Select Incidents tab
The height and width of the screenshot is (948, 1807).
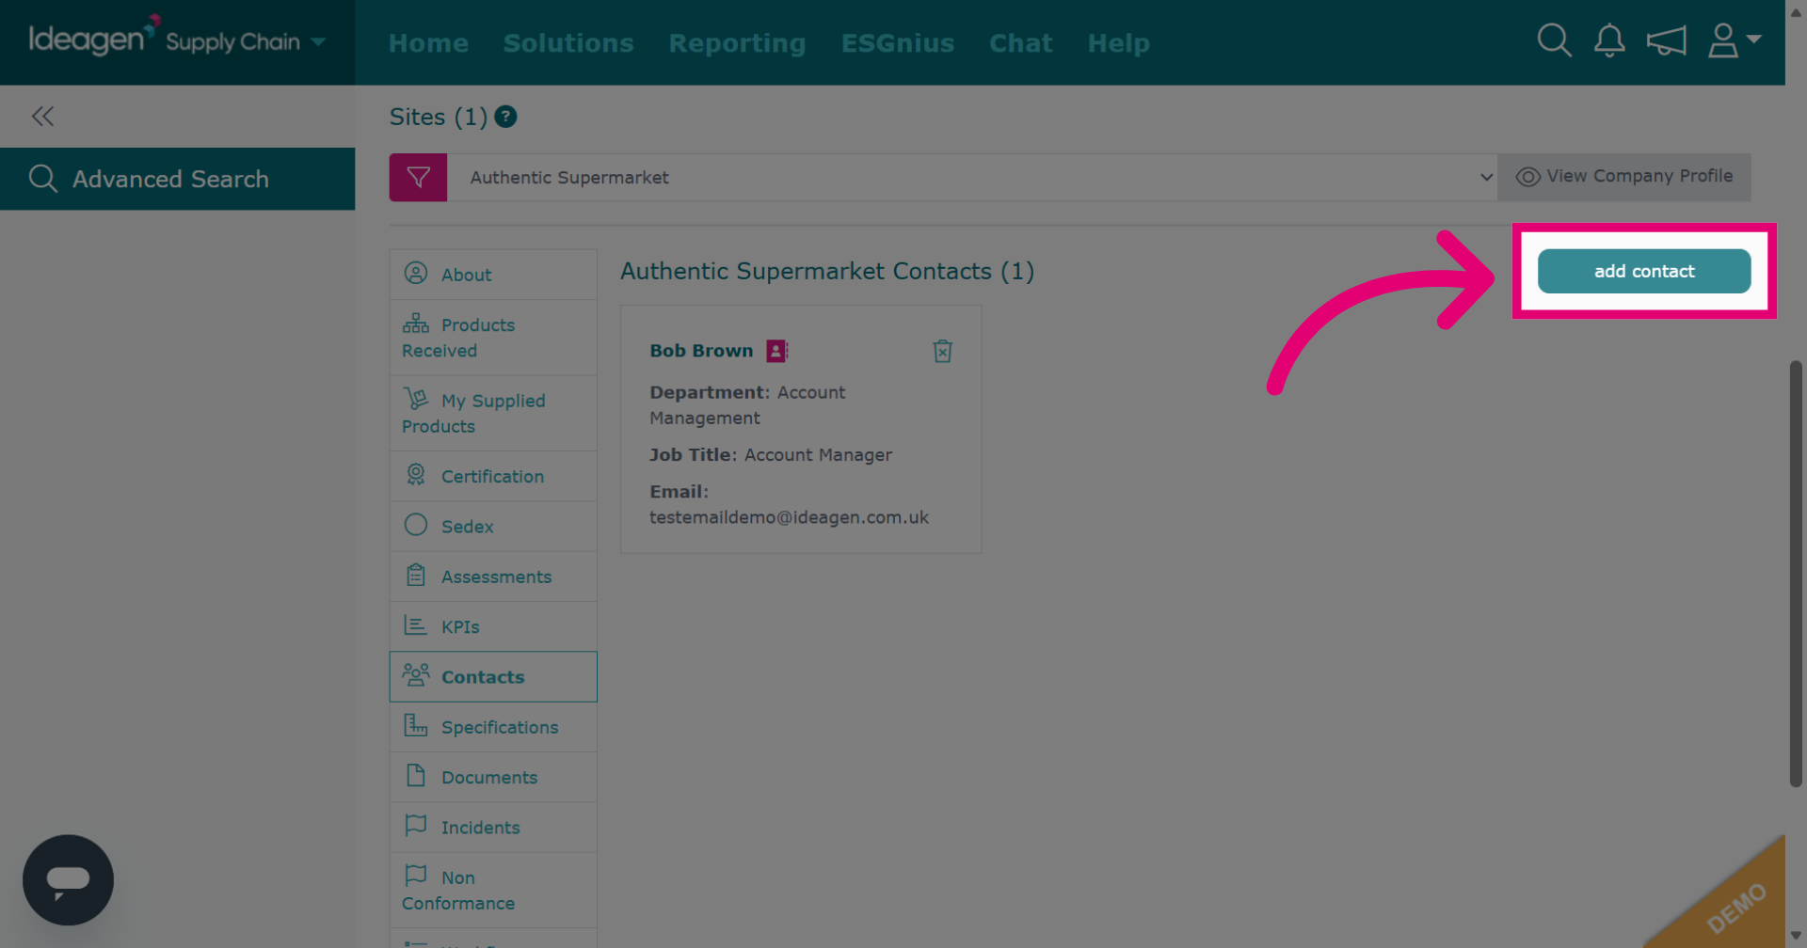(x=493, y=828)
